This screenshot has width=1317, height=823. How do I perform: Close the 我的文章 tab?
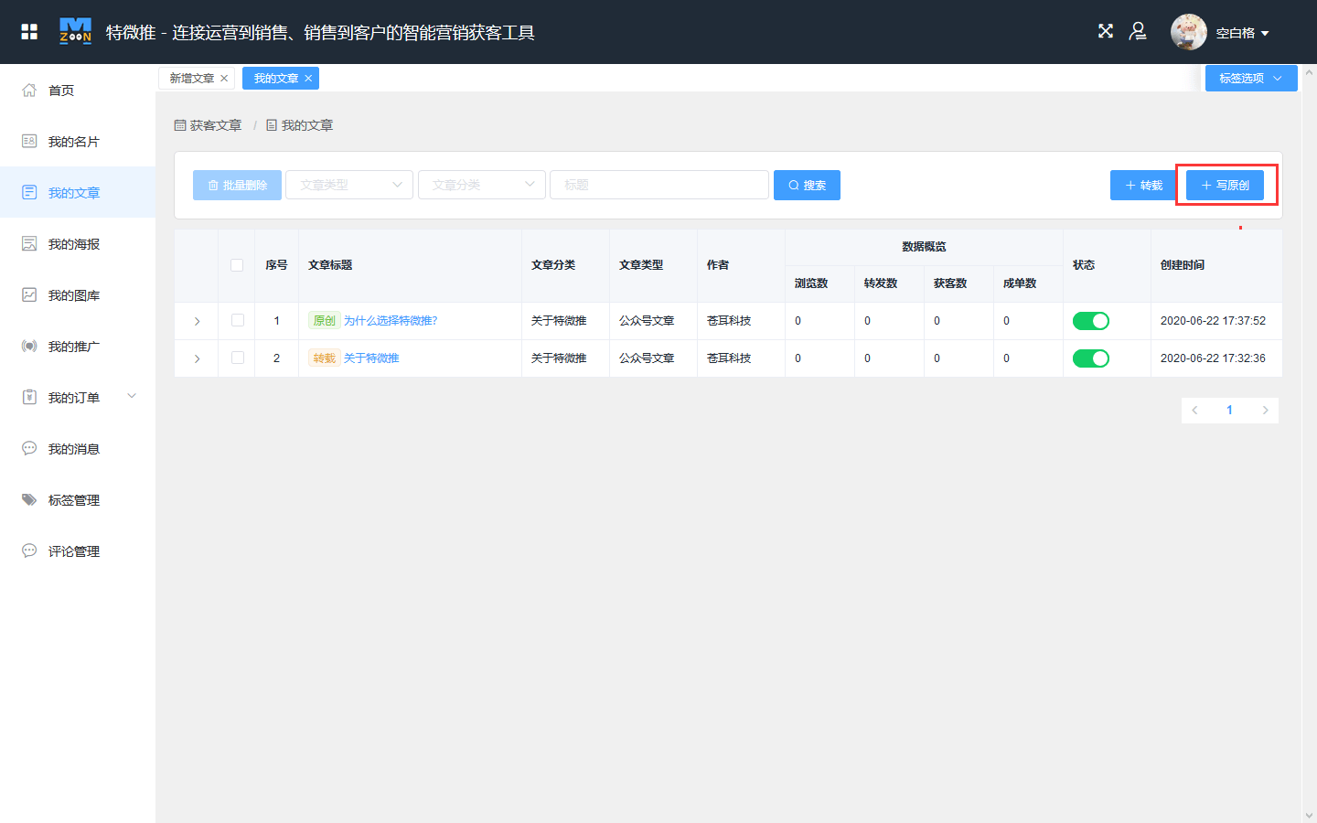tap(308, 79)
